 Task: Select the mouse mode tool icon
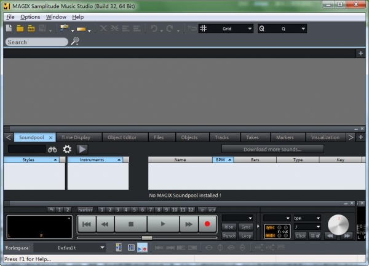tap(65, 28)
